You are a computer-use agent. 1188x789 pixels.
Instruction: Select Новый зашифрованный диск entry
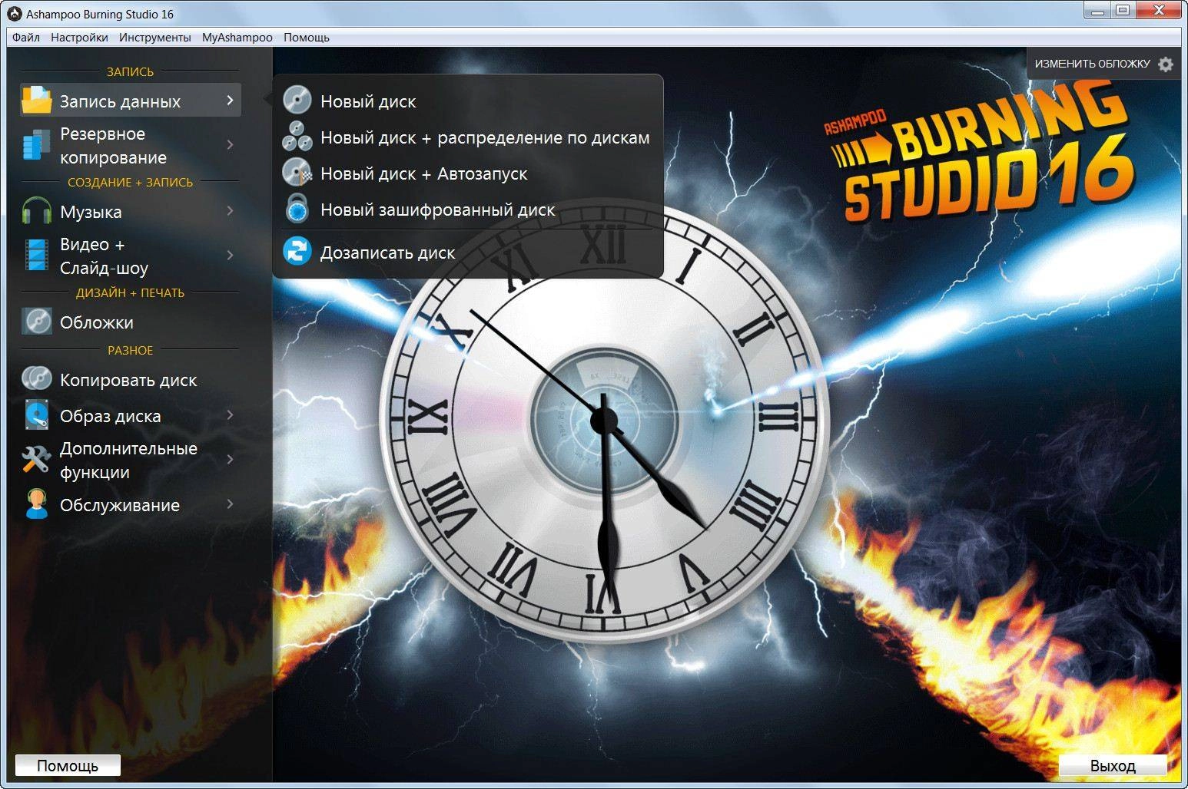pyautogui.click(x=436, y=209)
